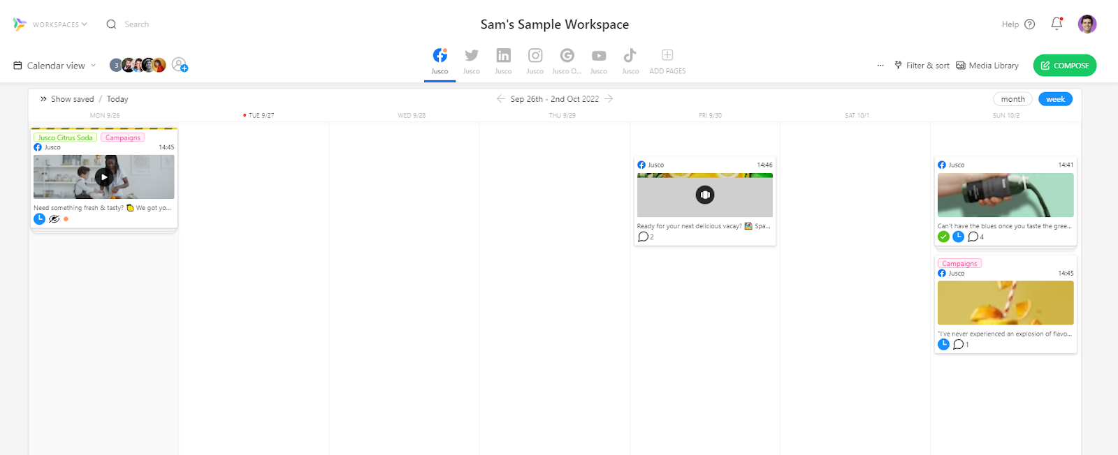Open the orange juice splash post thumbnail
1118x455 pixels.
(1006, 303)
